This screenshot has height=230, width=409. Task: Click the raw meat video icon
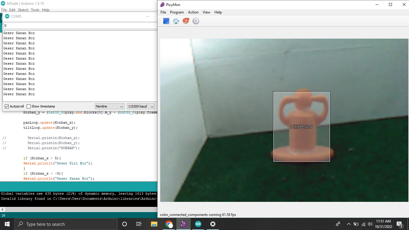coord(186,21)
